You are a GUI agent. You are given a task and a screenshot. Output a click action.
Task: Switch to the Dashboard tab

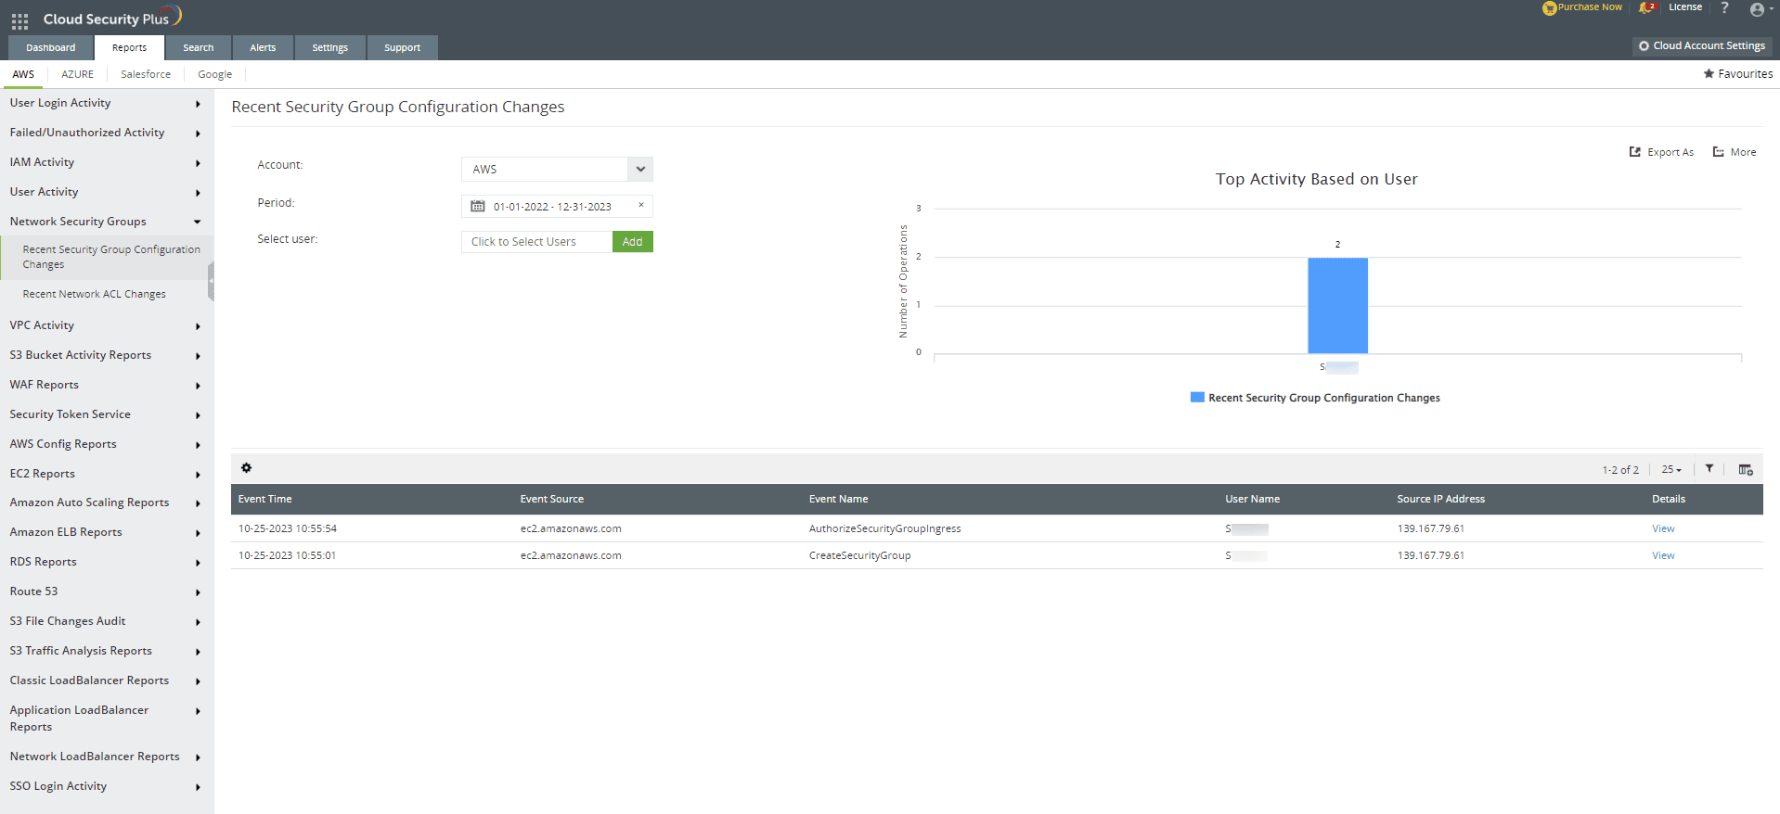(x=51, y=47)
